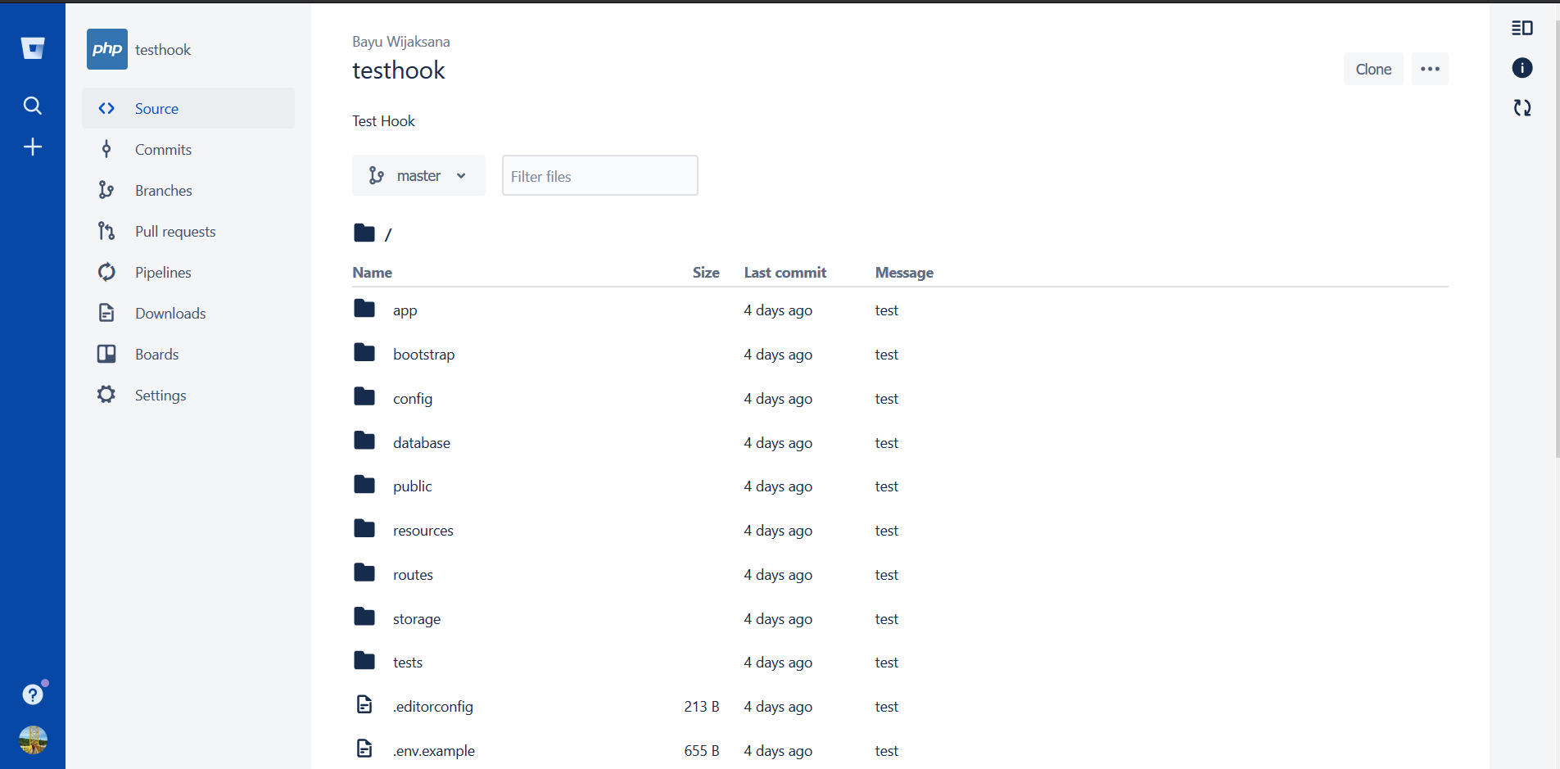
Task: Click the Source code brackets icon
Action: (x=106, y=108)
